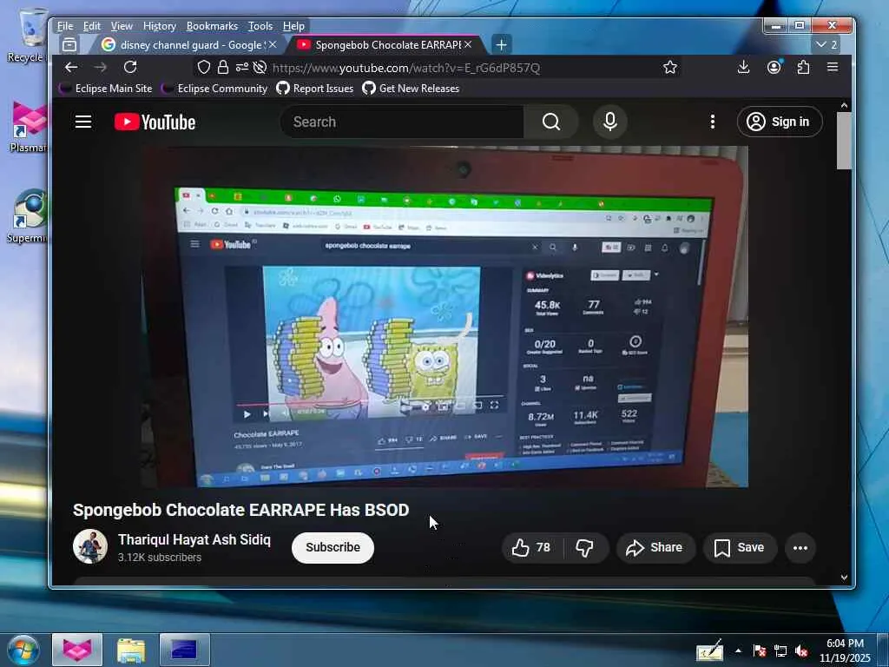Show hidden system tray icons arrow
The width and height of the screenshot is (889, 667).
[738, 650]
